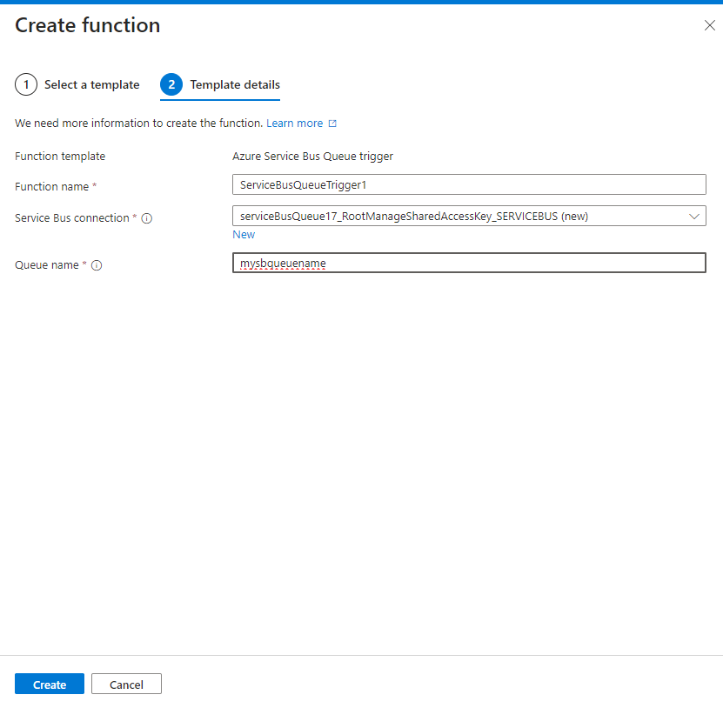This screenshot has width=723, height=708.
Task: Click the Cancel button
Action: pyautogui.click(x=126, y=684)
